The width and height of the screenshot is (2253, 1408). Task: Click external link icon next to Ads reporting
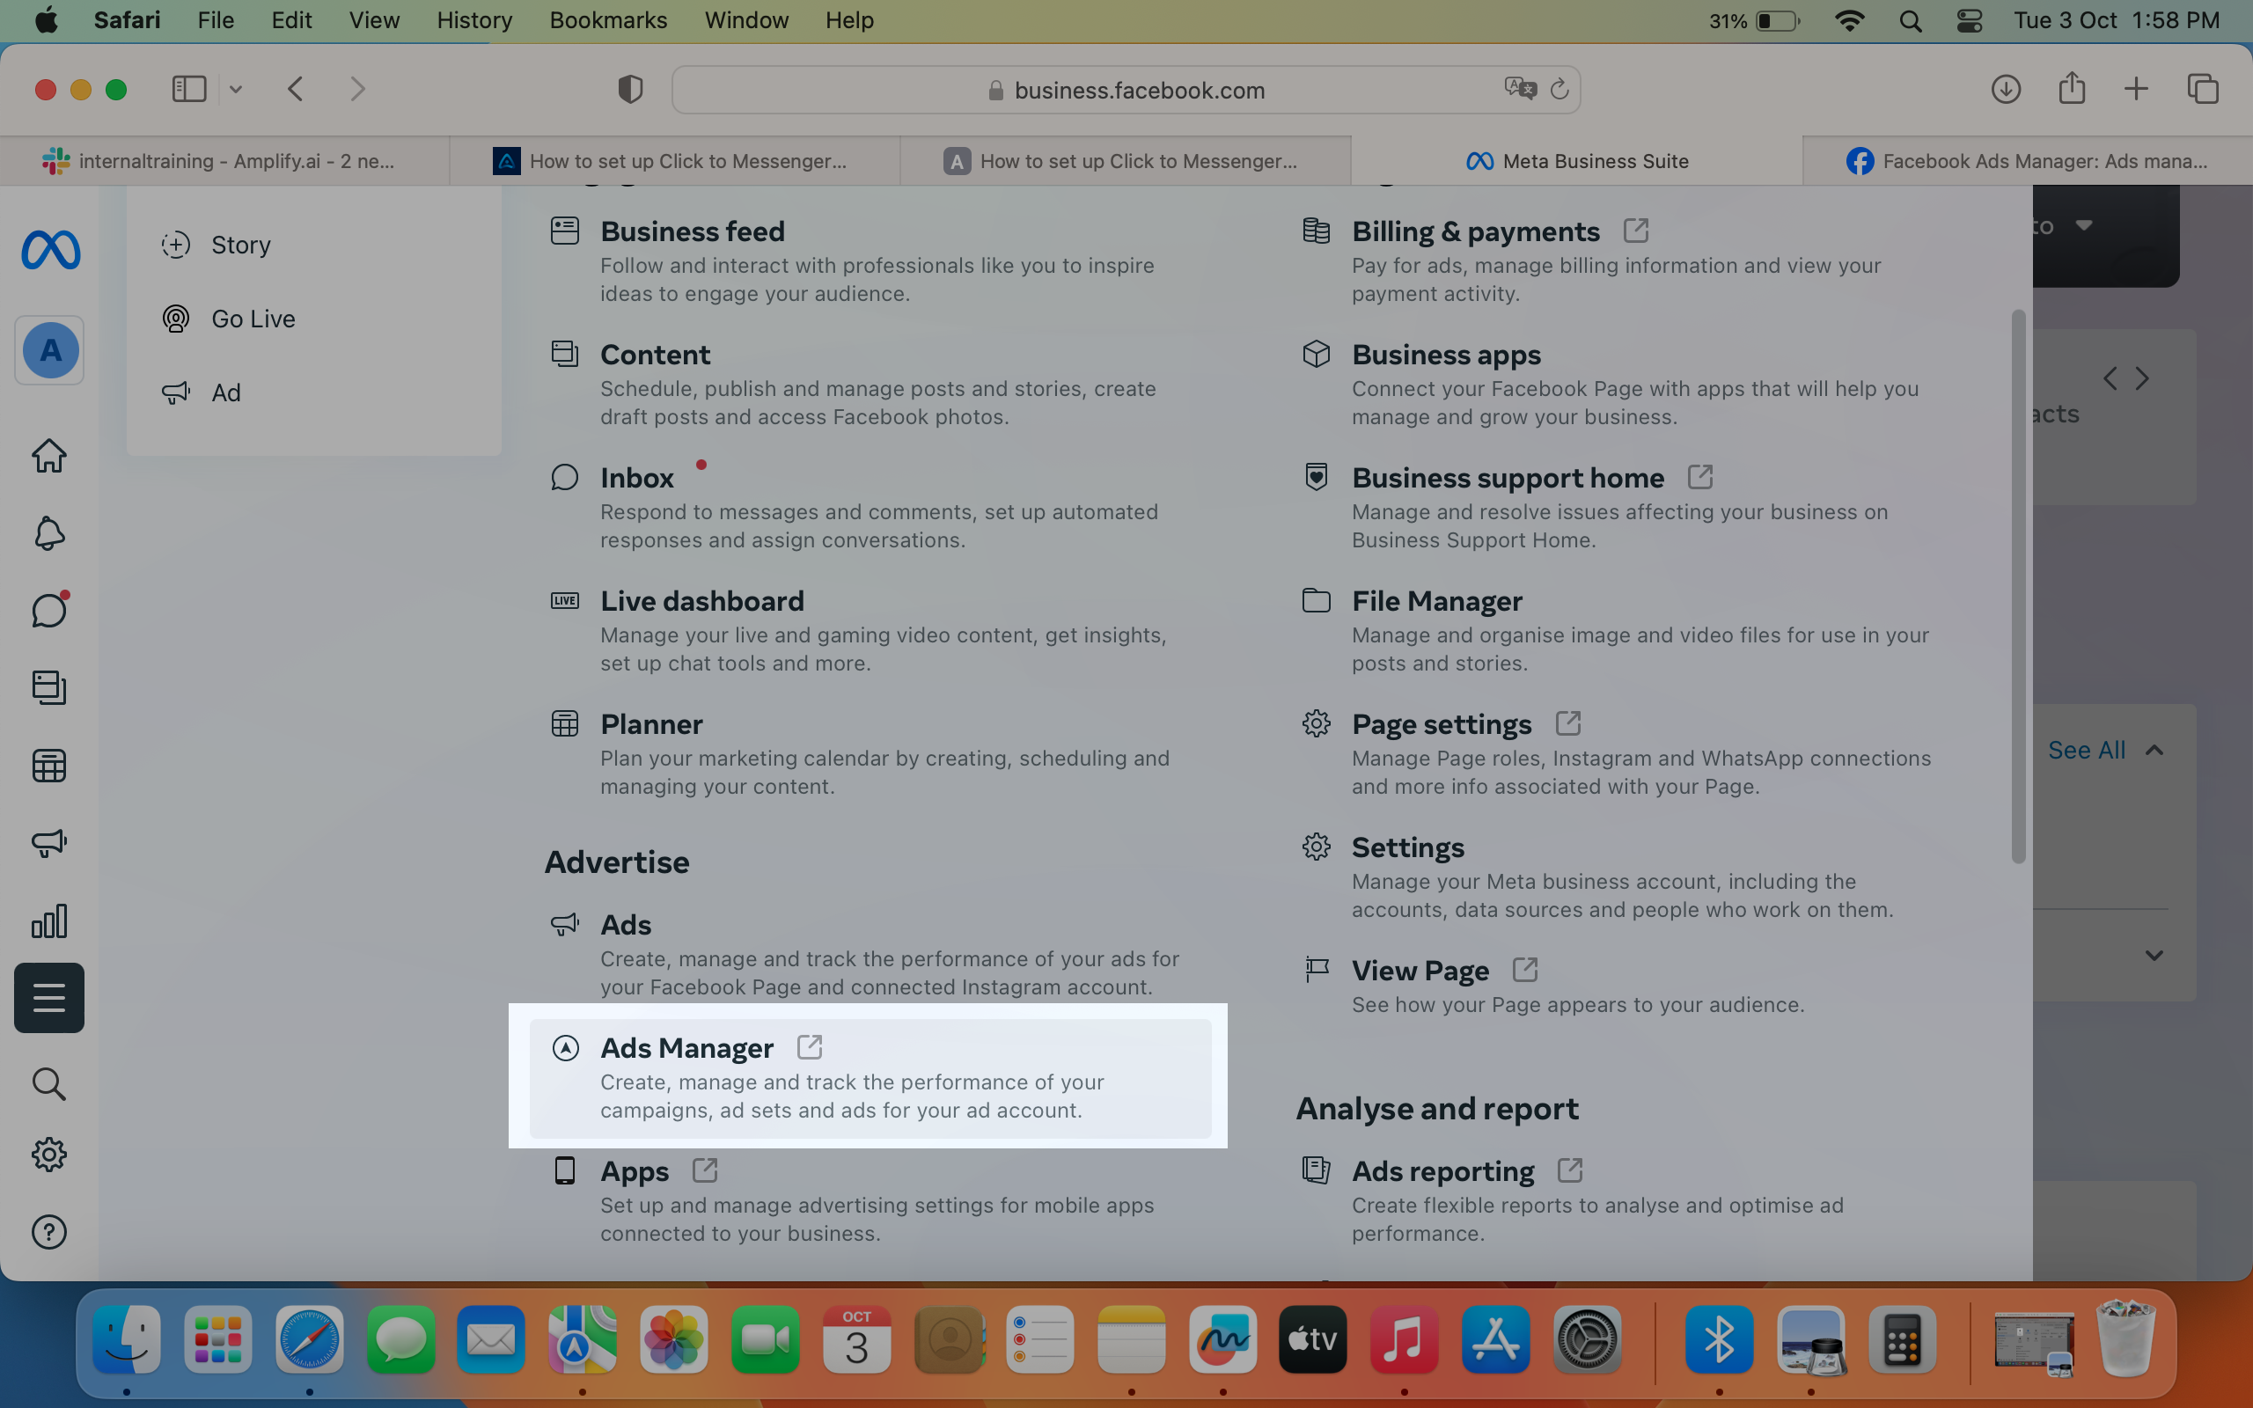[1570, 1170]
